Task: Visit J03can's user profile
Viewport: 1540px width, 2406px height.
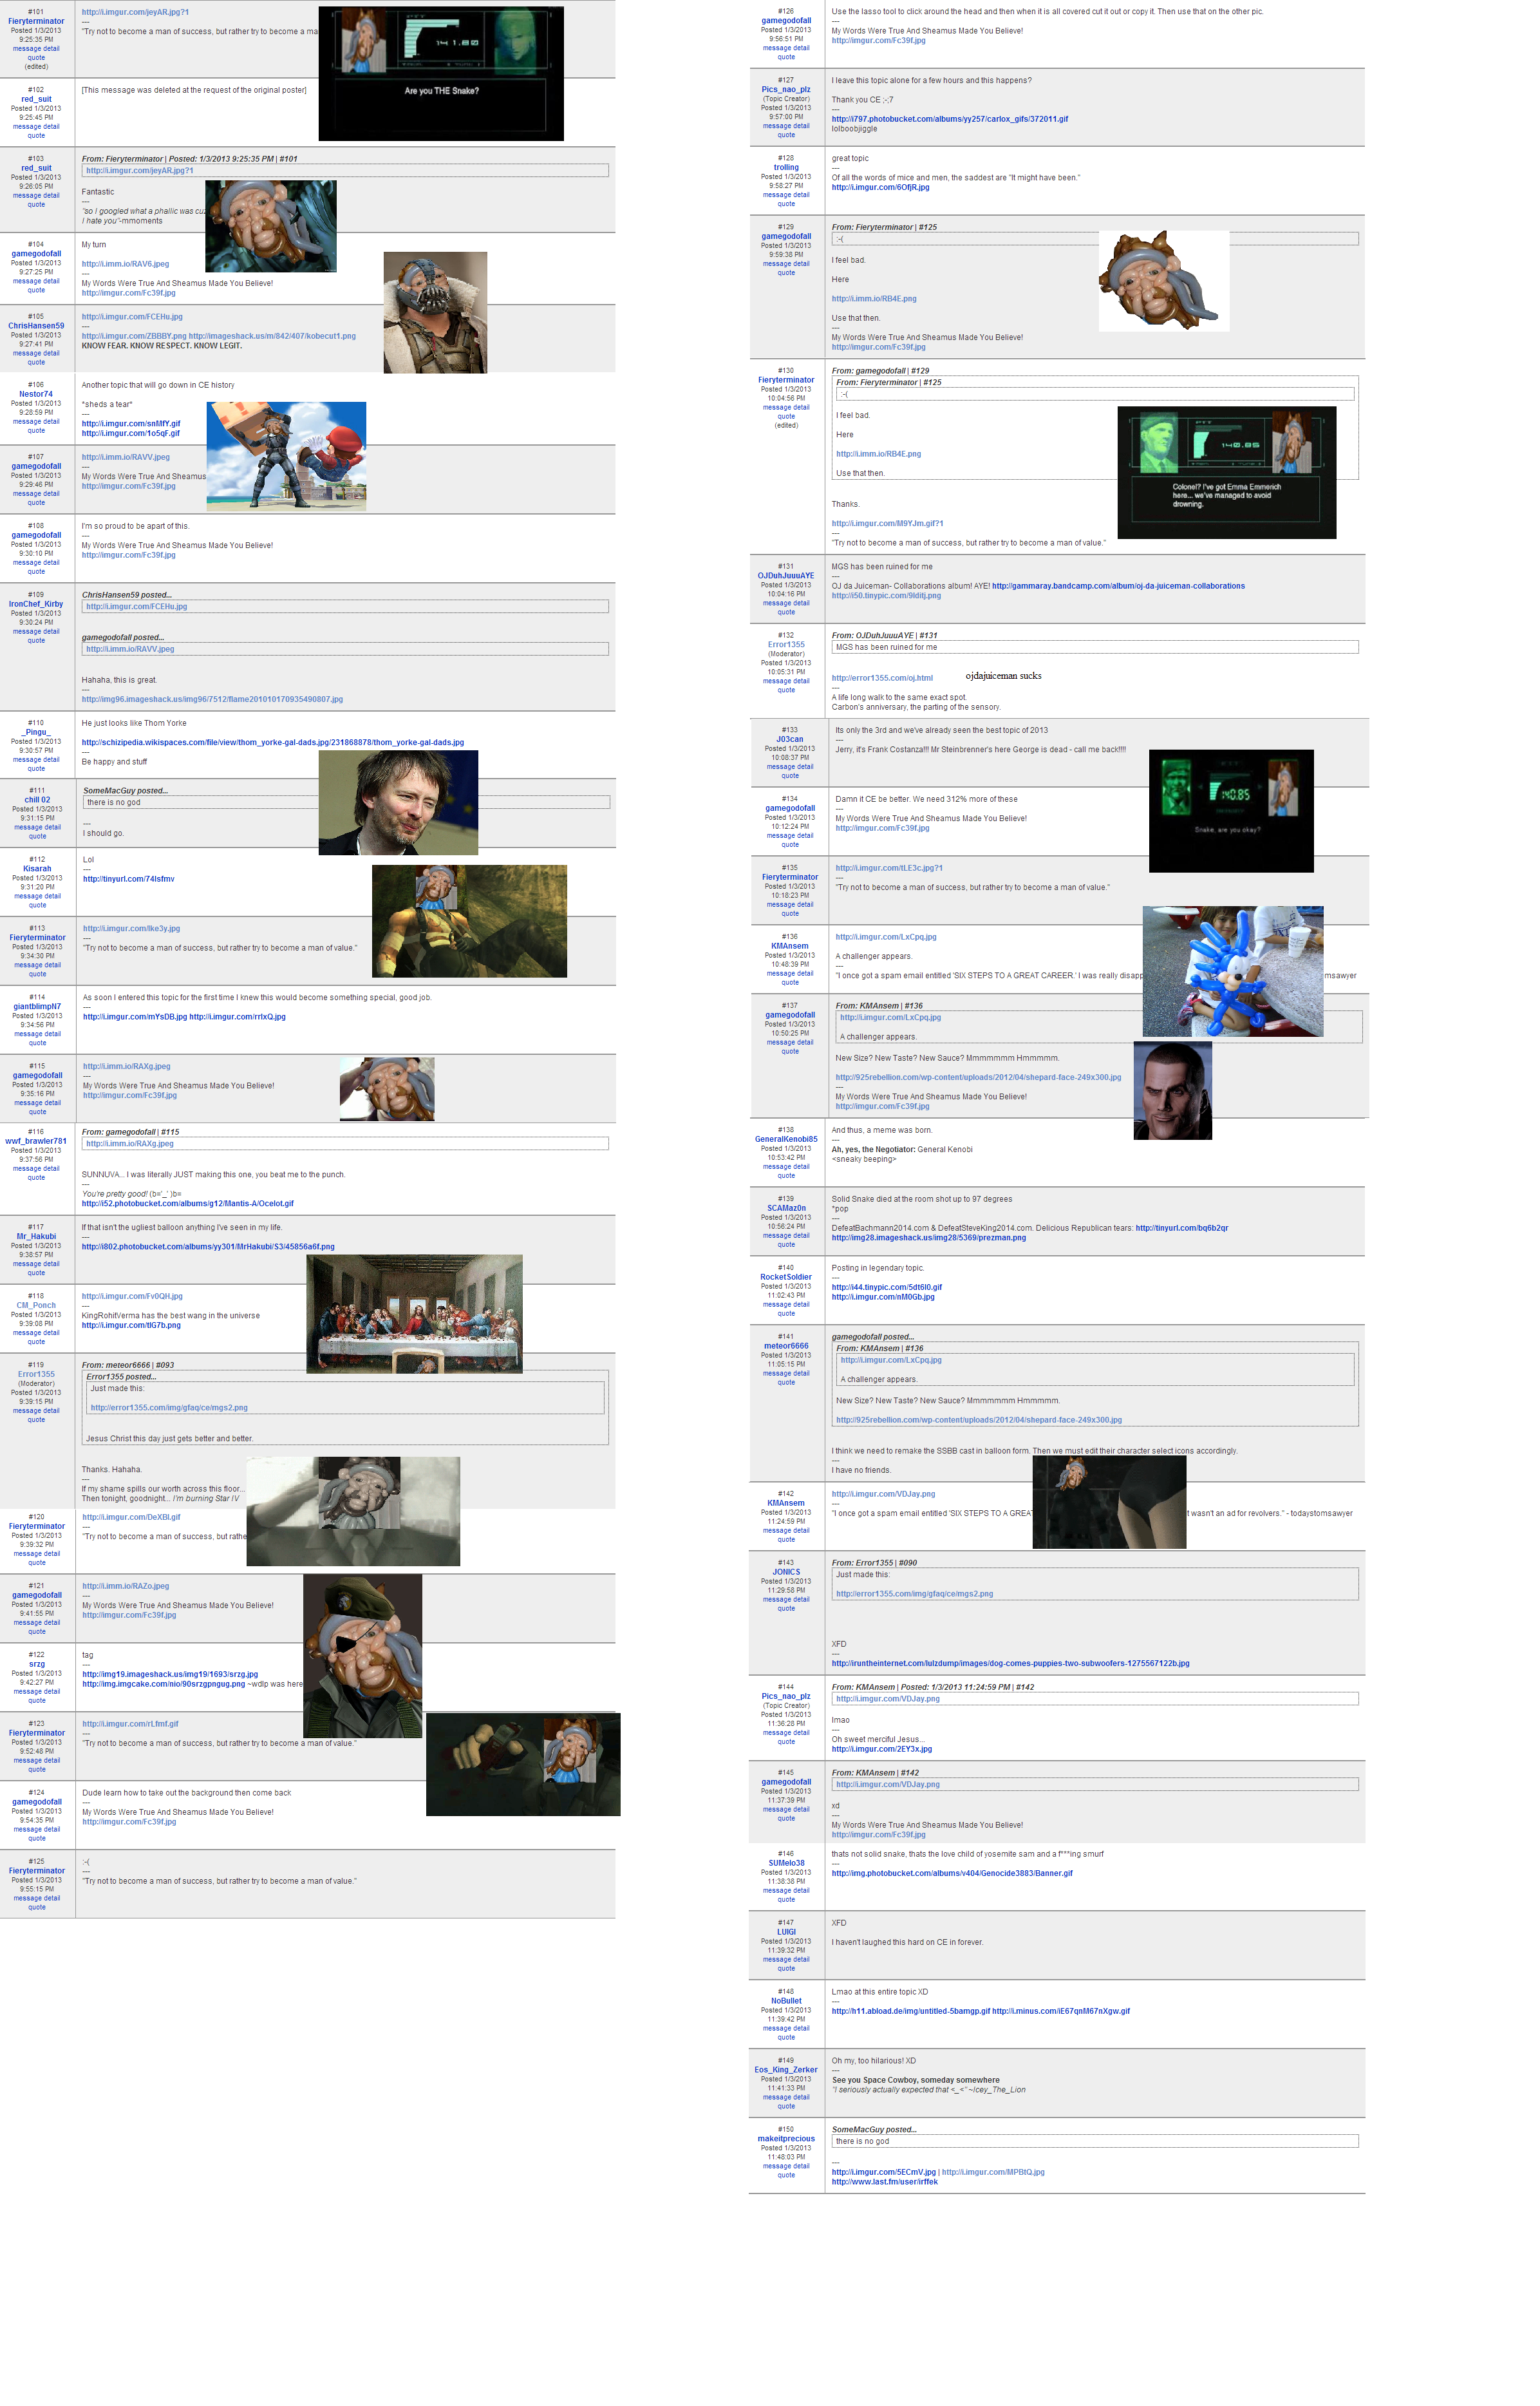Action: pyautogui.click(x=790, y=740)
